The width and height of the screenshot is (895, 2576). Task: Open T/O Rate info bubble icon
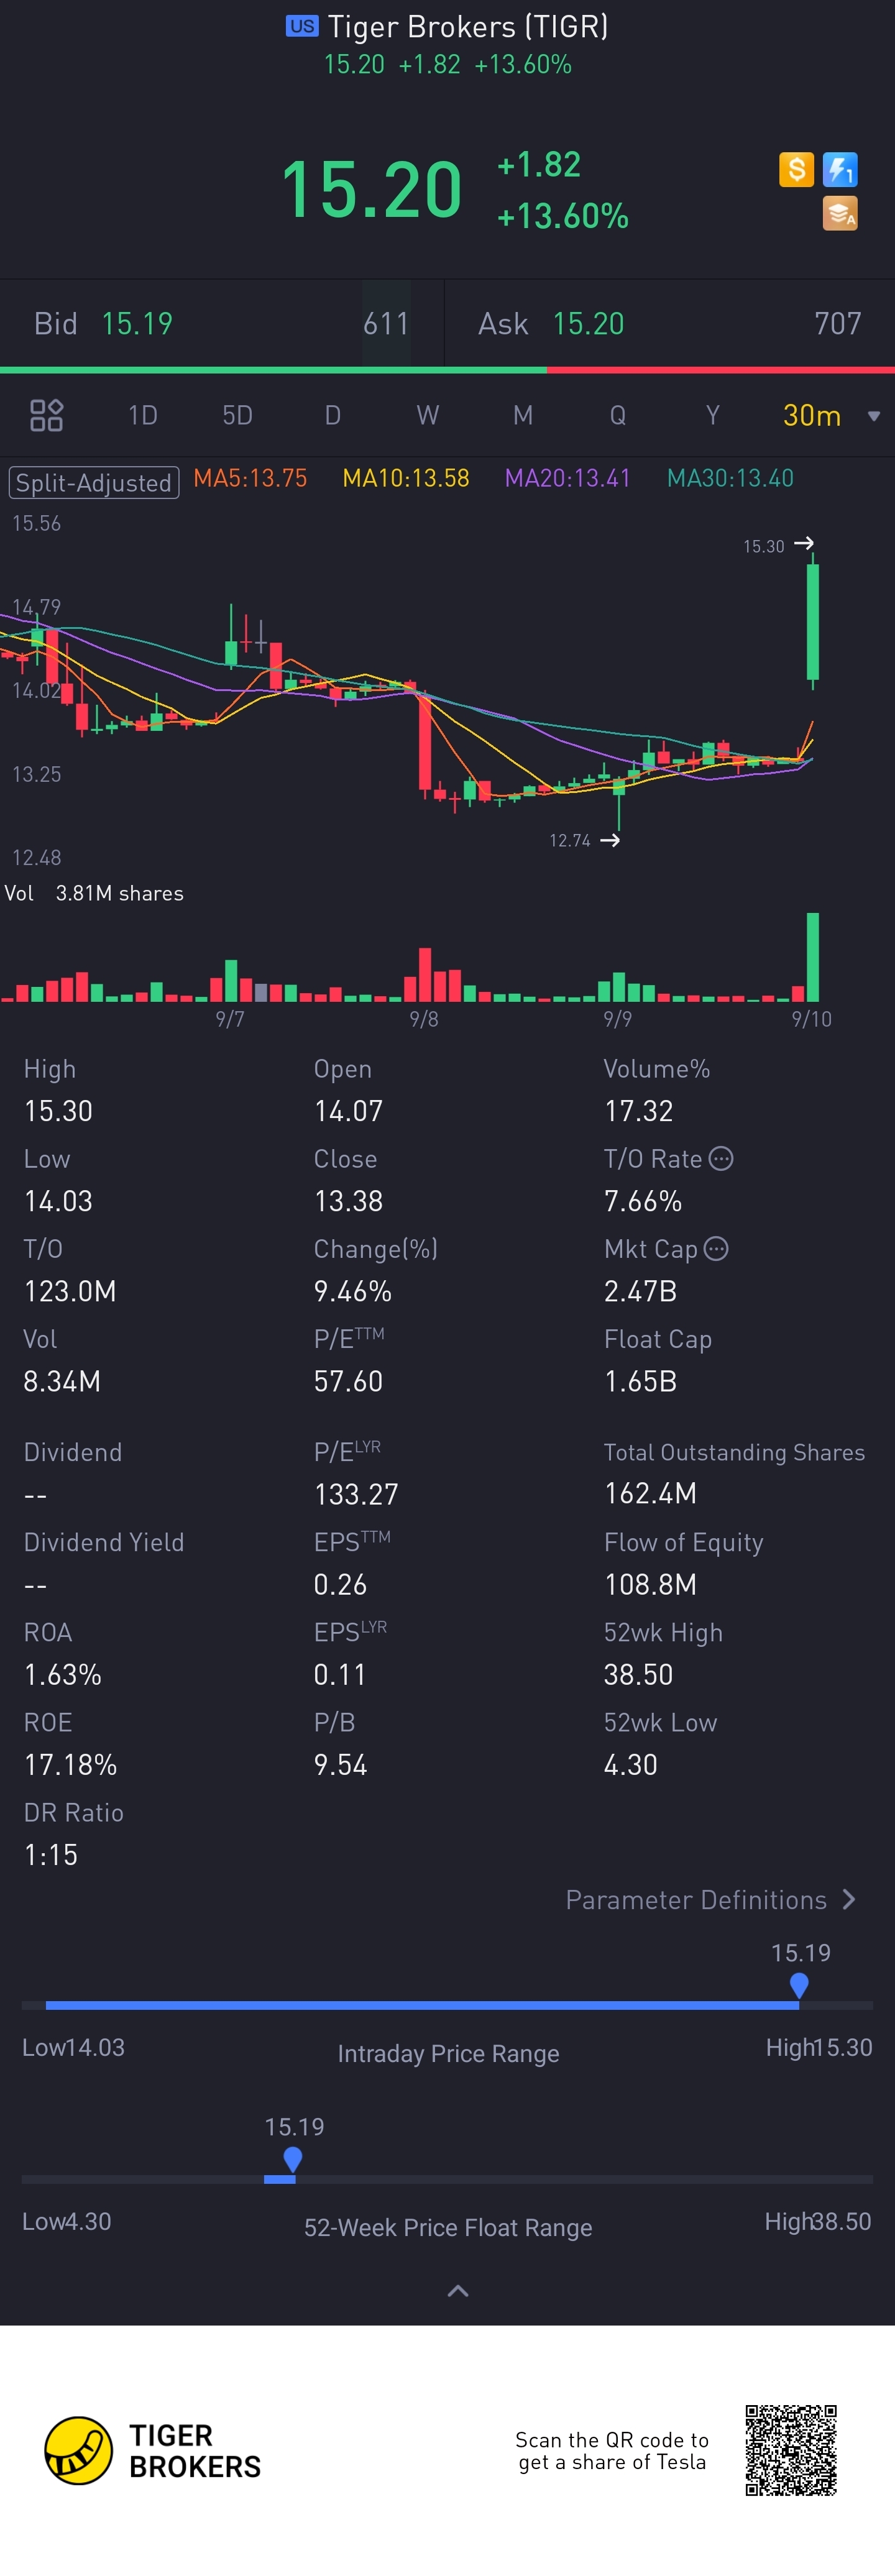pos(721,1158)
